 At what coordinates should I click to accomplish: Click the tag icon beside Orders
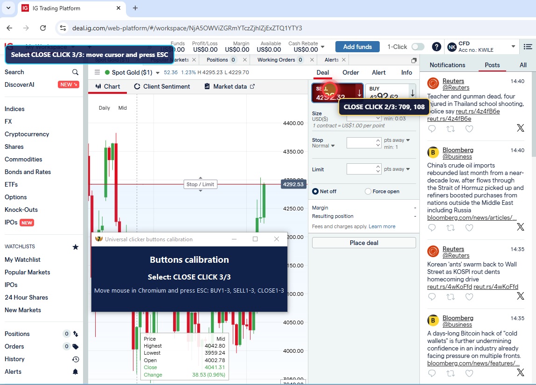pyautogui.click(x=76, y=346)
